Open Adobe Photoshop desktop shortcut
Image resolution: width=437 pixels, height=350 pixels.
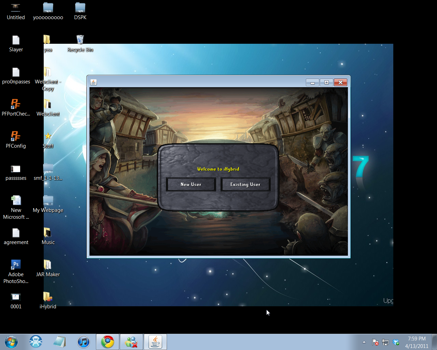[x=16, y=271]
